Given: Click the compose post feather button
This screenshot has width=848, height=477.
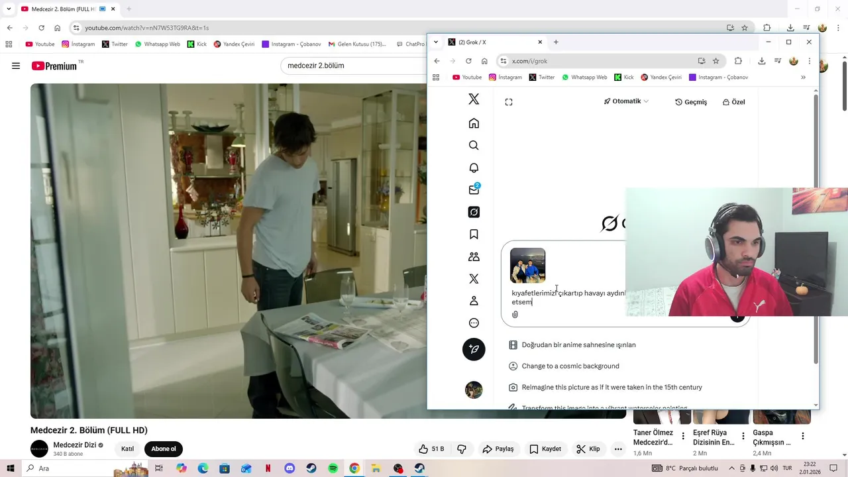Looking at the screenshot, I should (x=474, y=349).
